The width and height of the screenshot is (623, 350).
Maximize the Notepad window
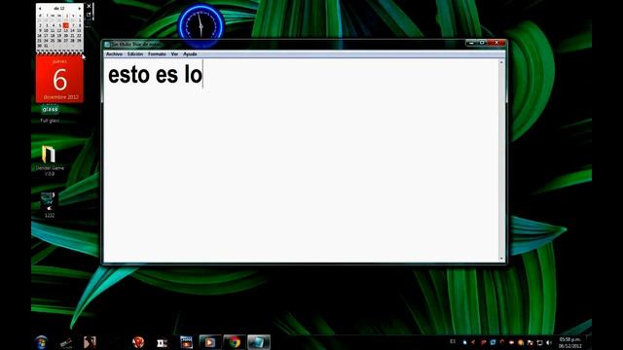[x=482, y=43]
